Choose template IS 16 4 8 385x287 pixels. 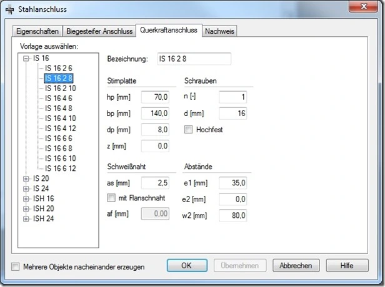pos(59,109)
